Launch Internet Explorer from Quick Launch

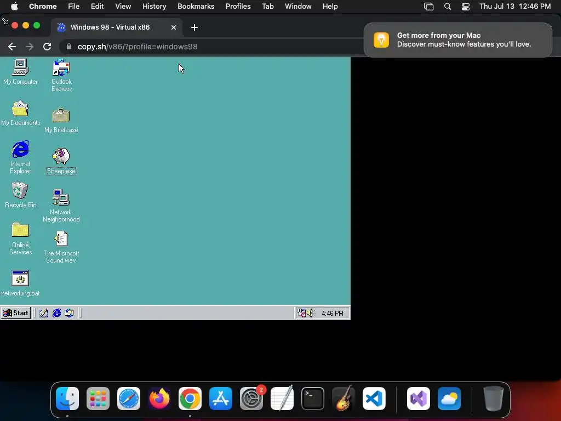coord(56,313)
